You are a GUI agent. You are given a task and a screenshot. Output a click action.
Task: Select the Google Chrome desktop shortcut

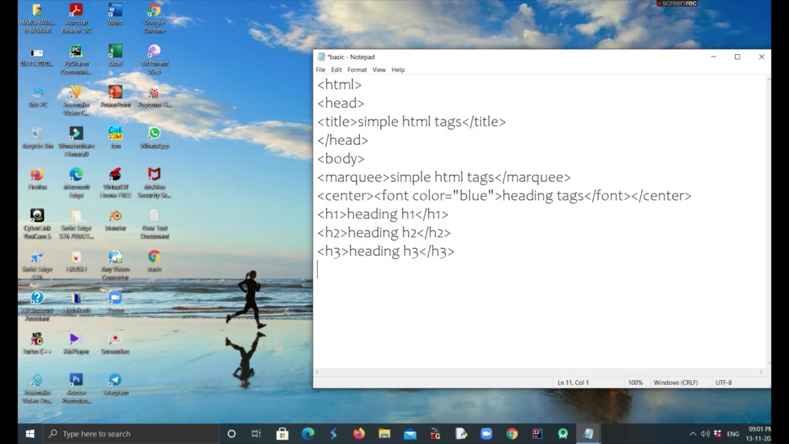[x=154, y=18]
